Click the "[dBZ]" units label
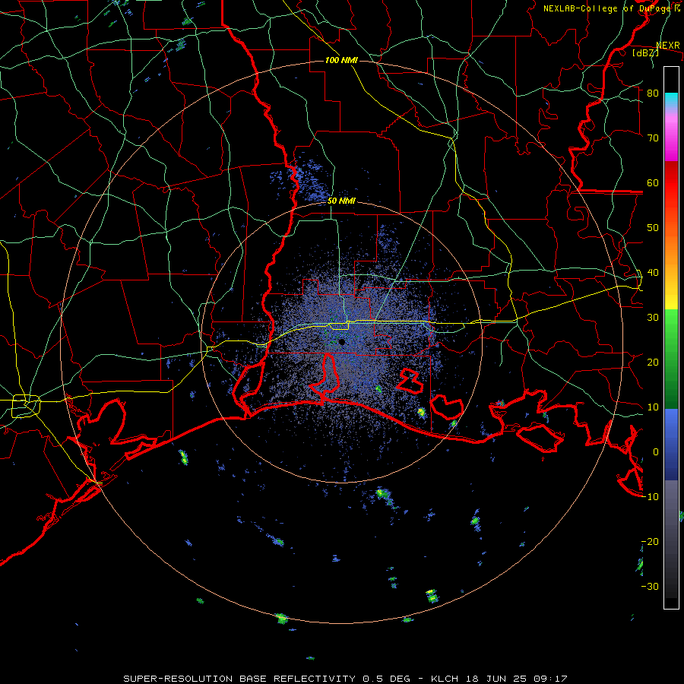The height and width of the screenshot is (684, 684). pos(646,53)
